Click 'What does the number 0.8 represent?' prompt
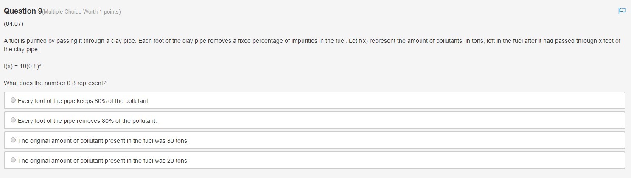Image resolution: width=631 pixels, height=178 pixels. (x=55, y=83)
